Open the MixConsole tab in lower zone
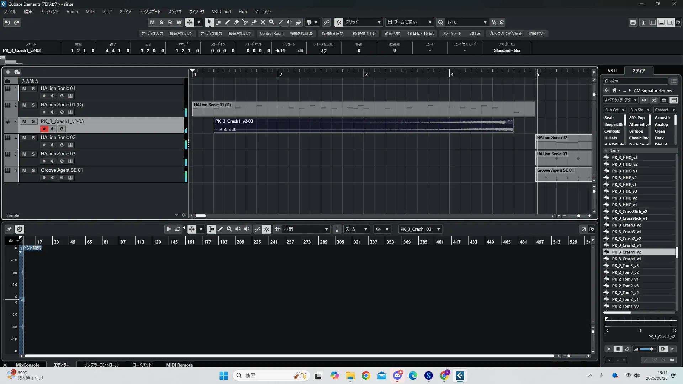Viewport: 683px width, 384px height. point(27,365)
